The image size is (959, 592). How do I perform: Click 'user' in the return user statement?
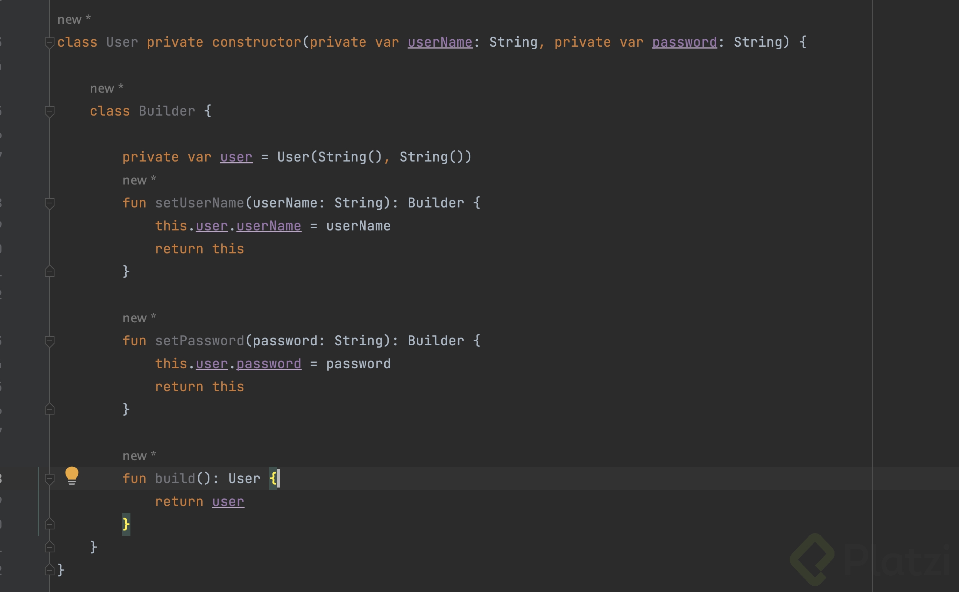[x=228, y=502]
